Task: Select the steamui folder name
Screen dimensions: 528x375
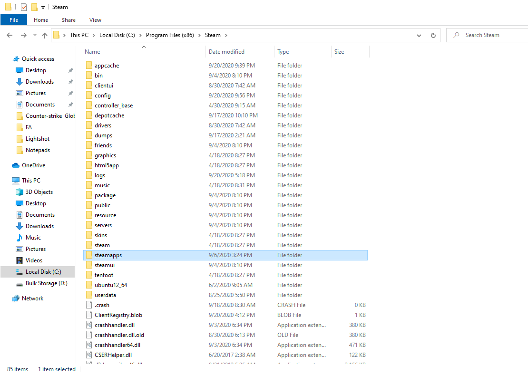Action: point(104,265)
